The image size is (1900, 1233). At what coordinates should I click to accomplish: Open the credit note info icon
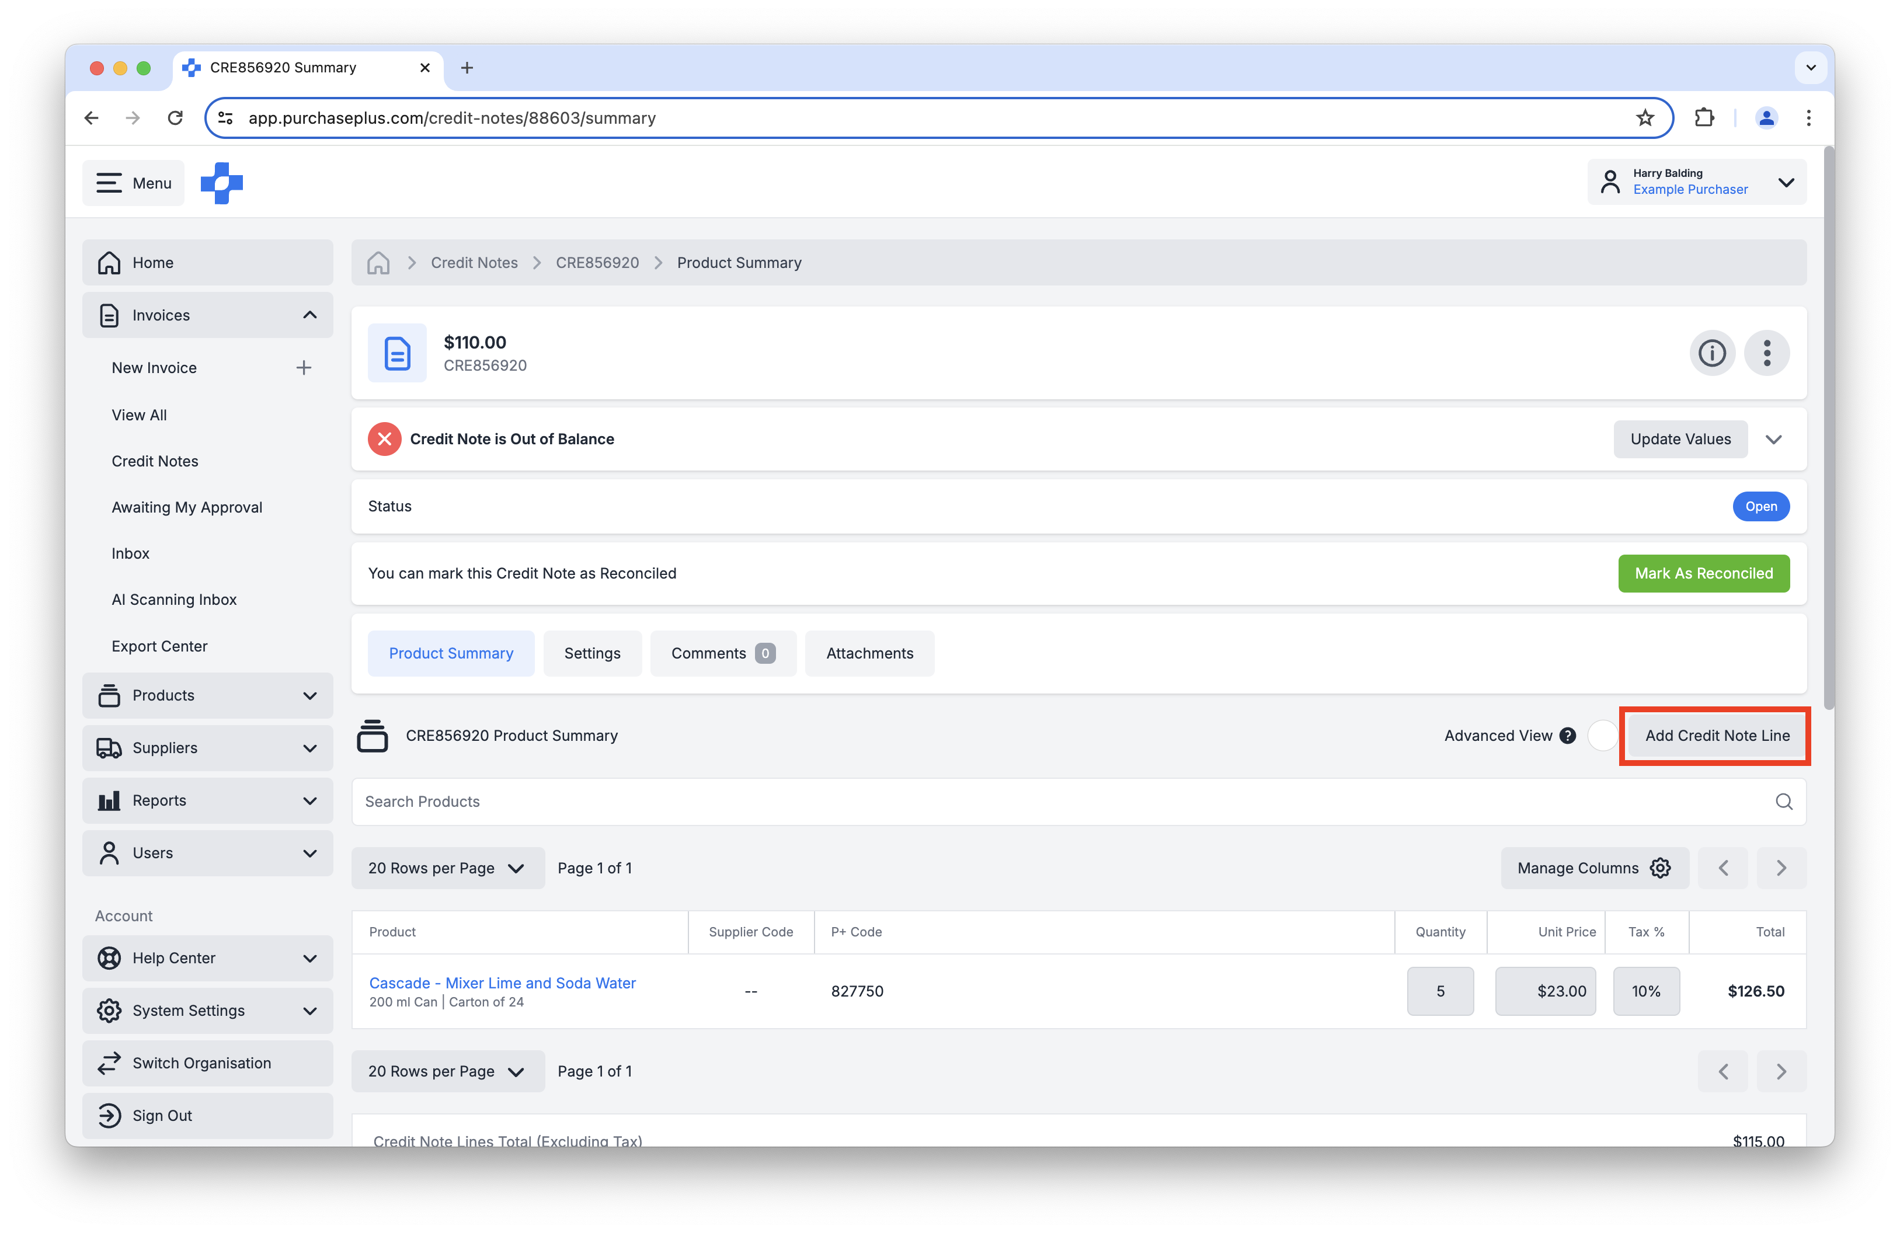point(1711,353)
